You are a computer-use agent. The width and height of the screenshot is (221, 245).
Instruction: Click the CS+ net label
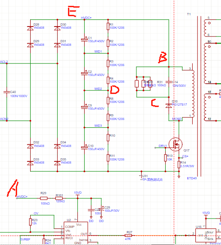point(185,156)
